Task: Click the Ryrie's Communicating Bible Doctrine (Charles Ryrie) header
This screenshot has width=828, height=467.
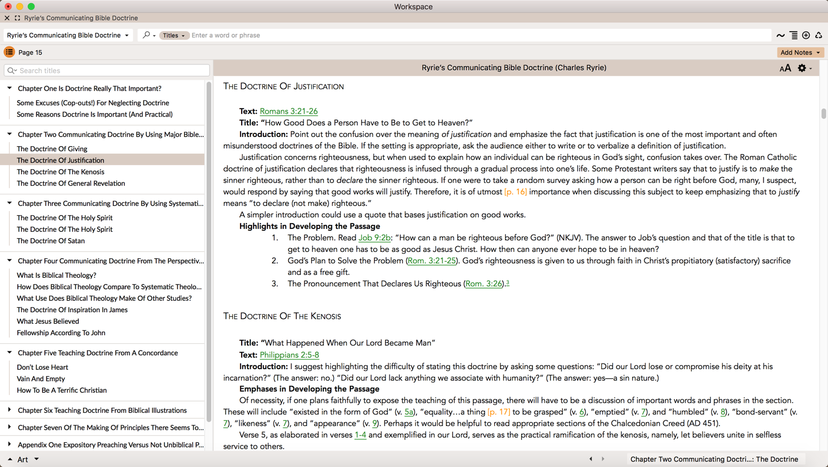Action: 514,68
